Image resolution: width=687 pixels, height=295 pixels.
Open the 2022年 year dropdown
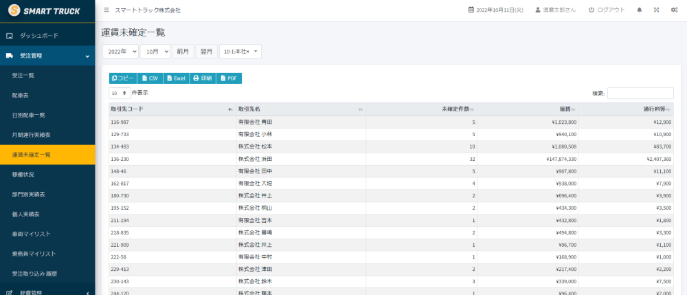coord(120,52)
